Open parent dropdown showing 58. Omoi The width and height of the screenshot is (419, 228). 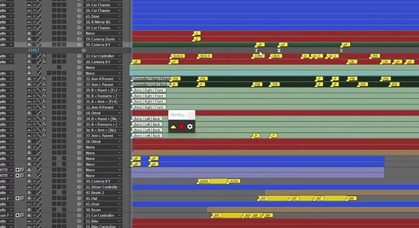[103, 113]
